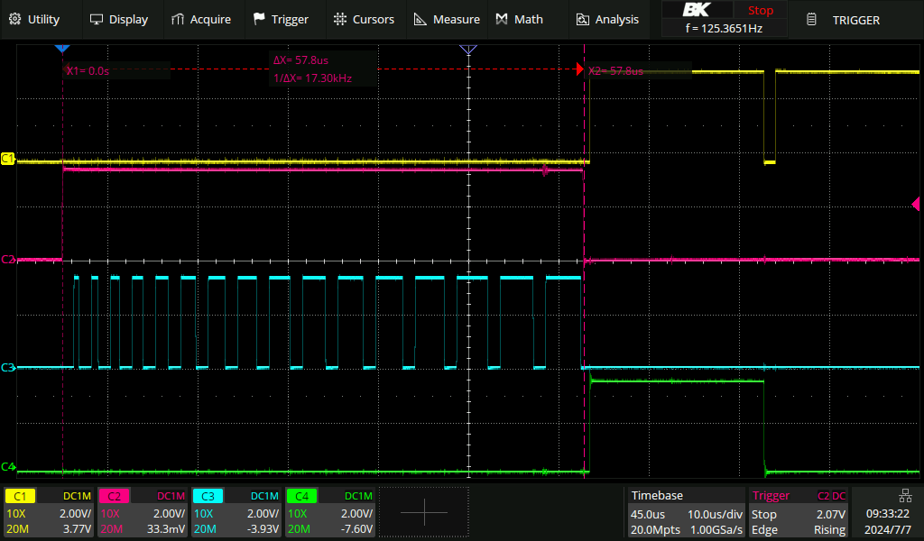Click the add channel plus box

[424, 512]
